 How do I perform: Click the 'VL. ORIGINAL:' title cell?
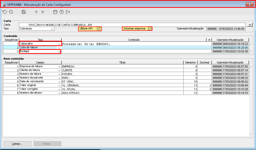122,85
